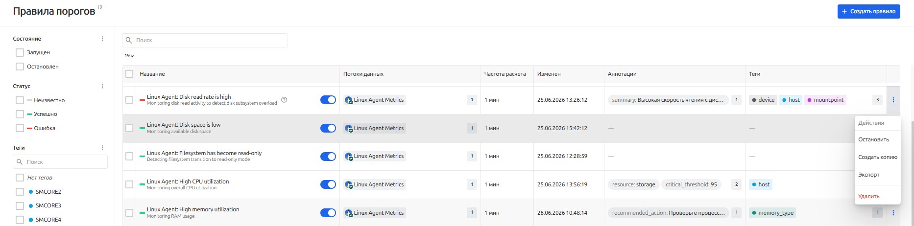Open options menu for Состояние filter
Image resolution: width=914 pixels, height=226 pixels.
click(x=102, y=39)
